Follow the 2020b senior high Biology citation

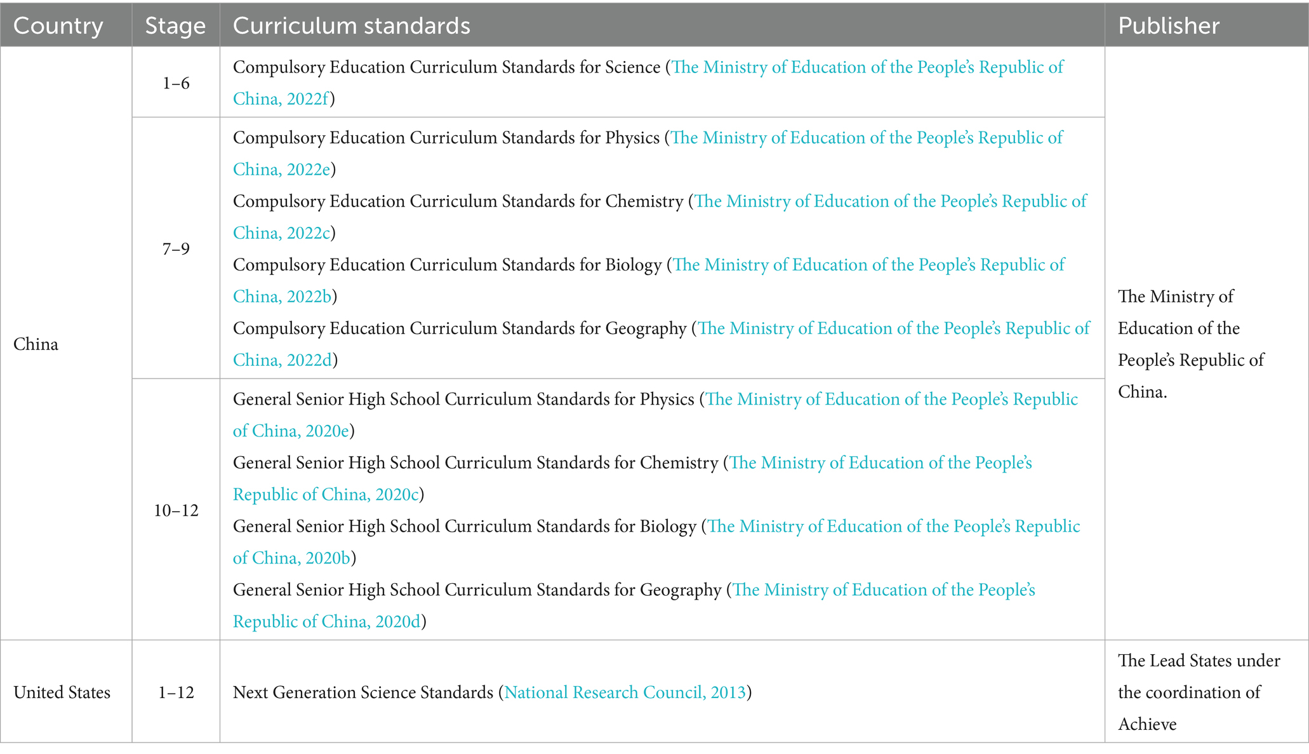(893, 527)
